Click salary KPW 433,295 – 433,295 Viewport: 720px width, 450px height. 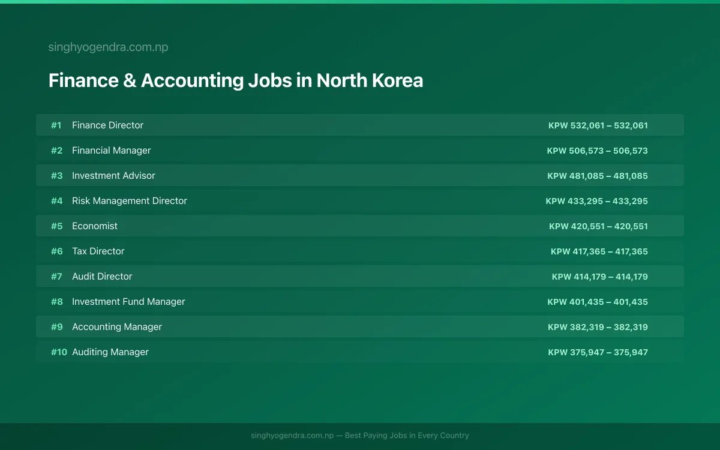point(597,201)
